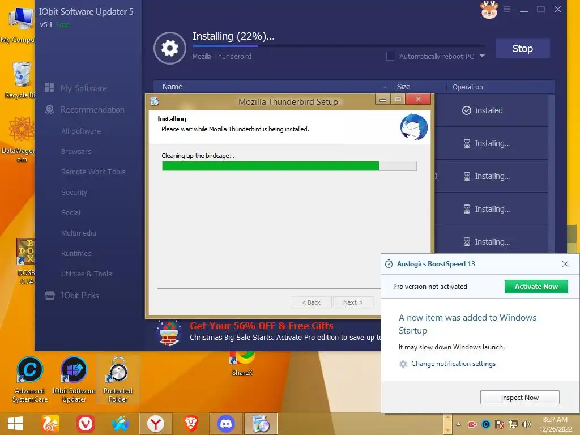Stop the installation with Stop button
Viewport: 580px width, 435px height.
[522, 48]
